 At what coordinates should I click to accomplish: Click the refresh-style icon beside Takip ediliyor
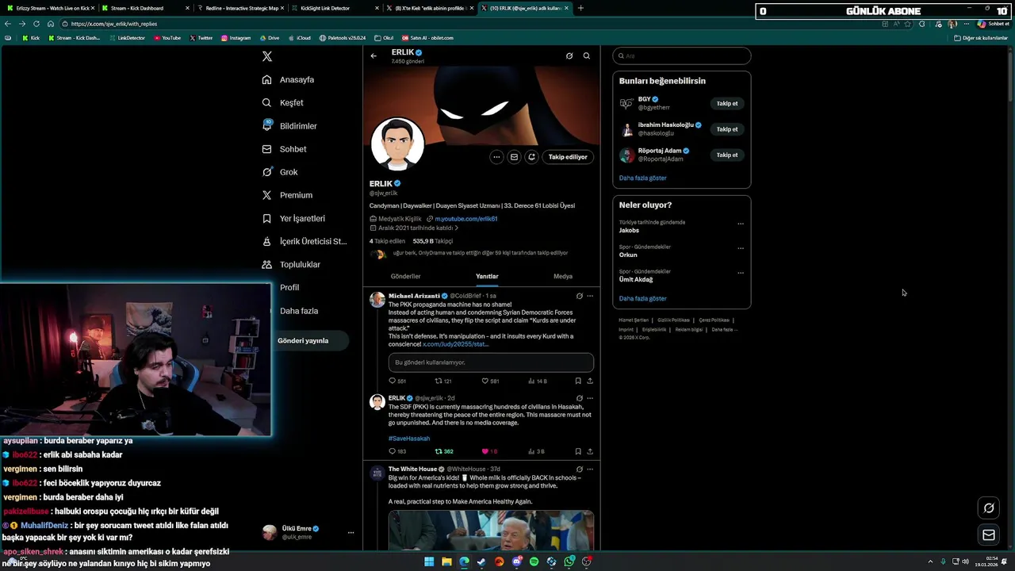(532, 157)
